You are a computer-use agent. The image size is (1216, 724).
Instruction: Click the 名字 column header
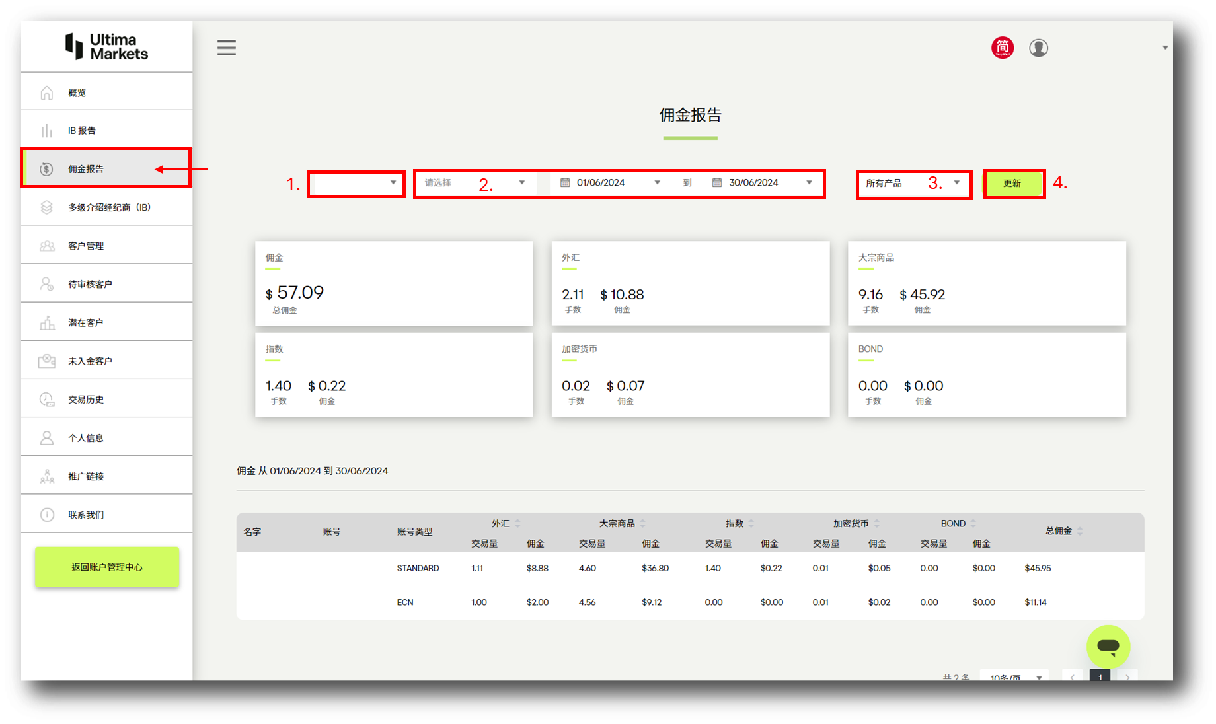(x=252, y=532)
